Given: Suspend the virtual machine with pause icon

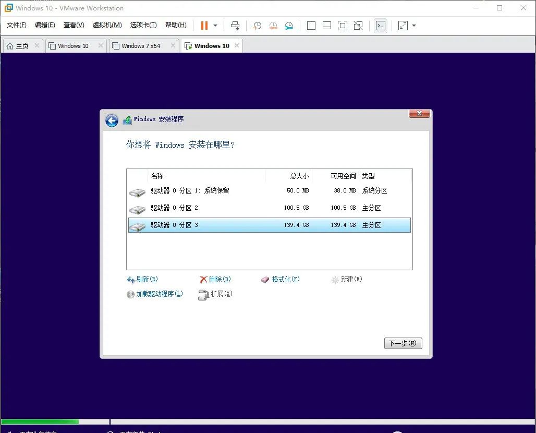Looking at the screenshot, I should pos(203,25).
